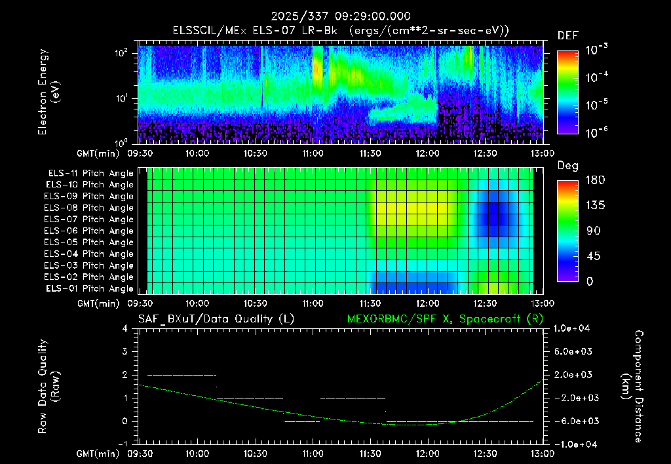Click the SAF_BXuT/Data Quality (L) title
The height and width of the screenshot is (464, 671).
(216, 319)
